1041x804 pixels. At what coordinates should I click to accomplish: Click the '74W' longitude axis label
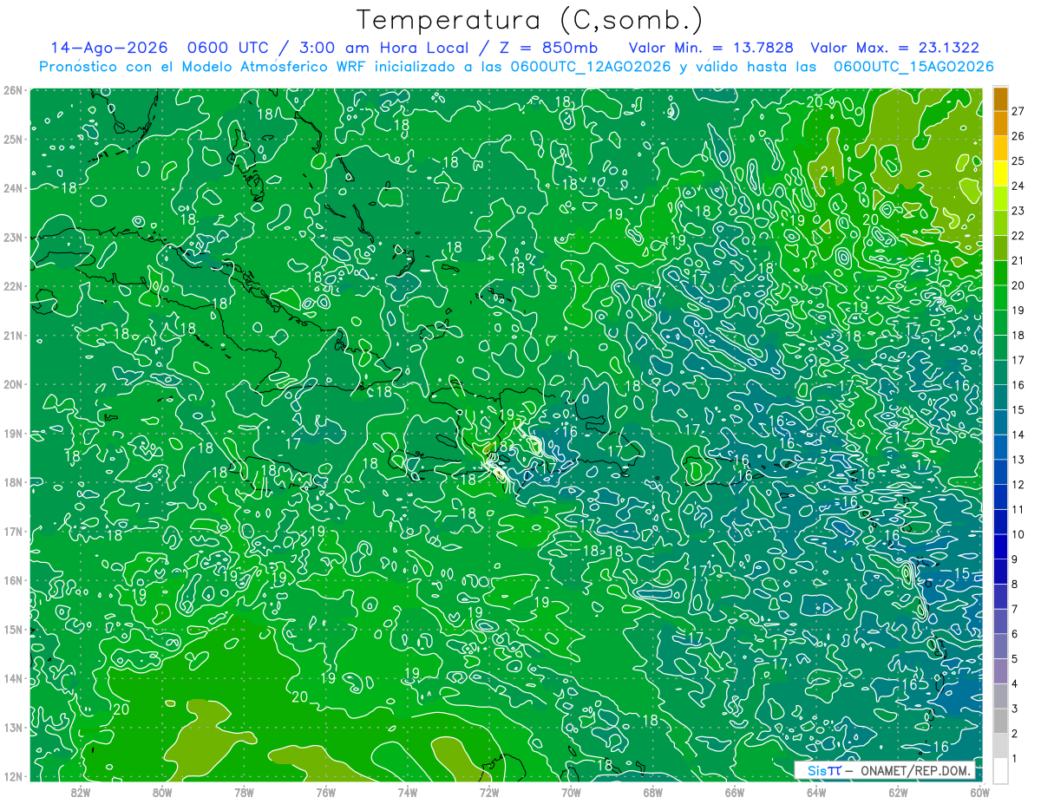click(408, 791)
